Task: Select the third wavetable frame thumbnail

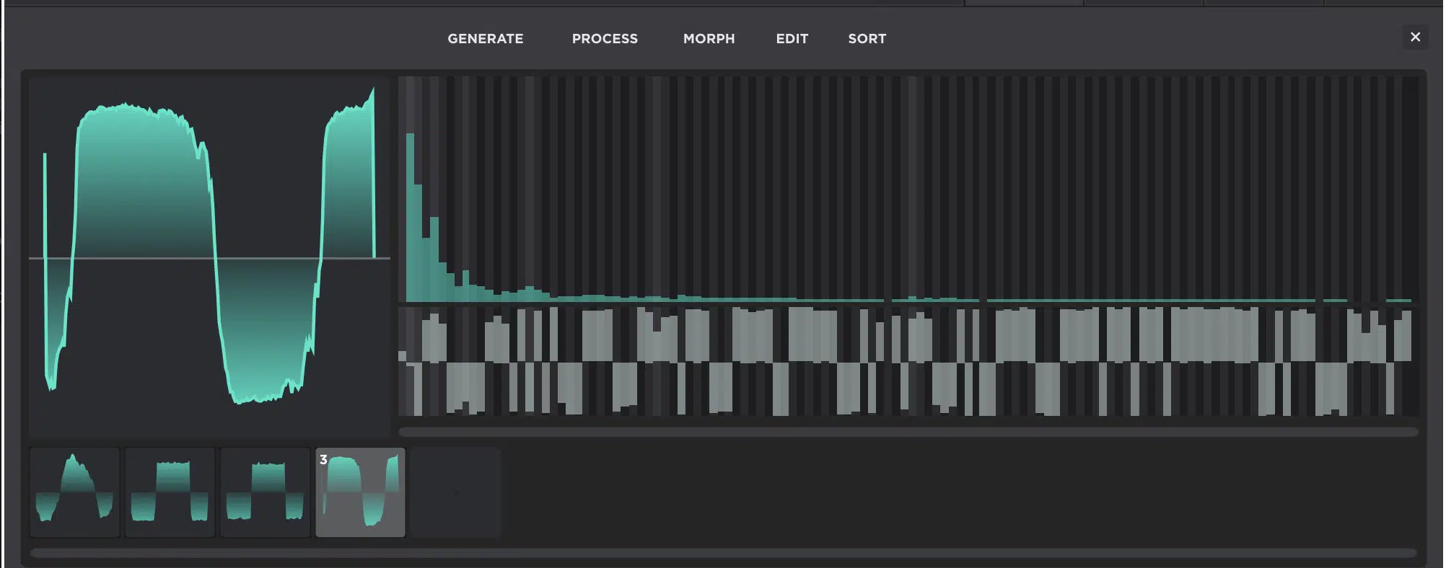Action: coord(265,492)
